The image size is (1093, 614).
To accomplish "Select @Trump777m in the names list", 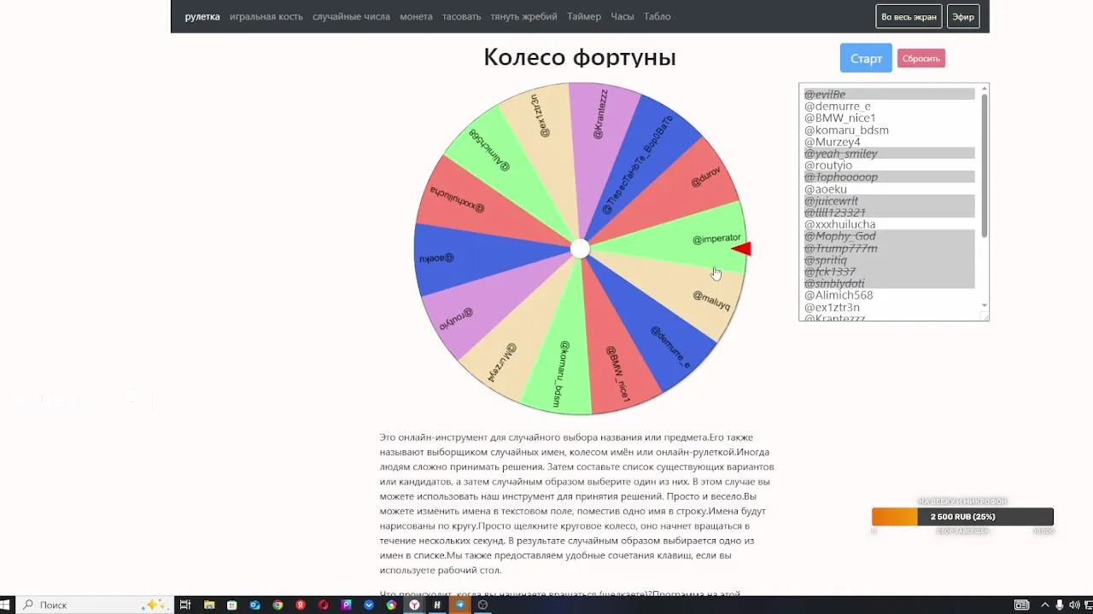I will (889, 248).
